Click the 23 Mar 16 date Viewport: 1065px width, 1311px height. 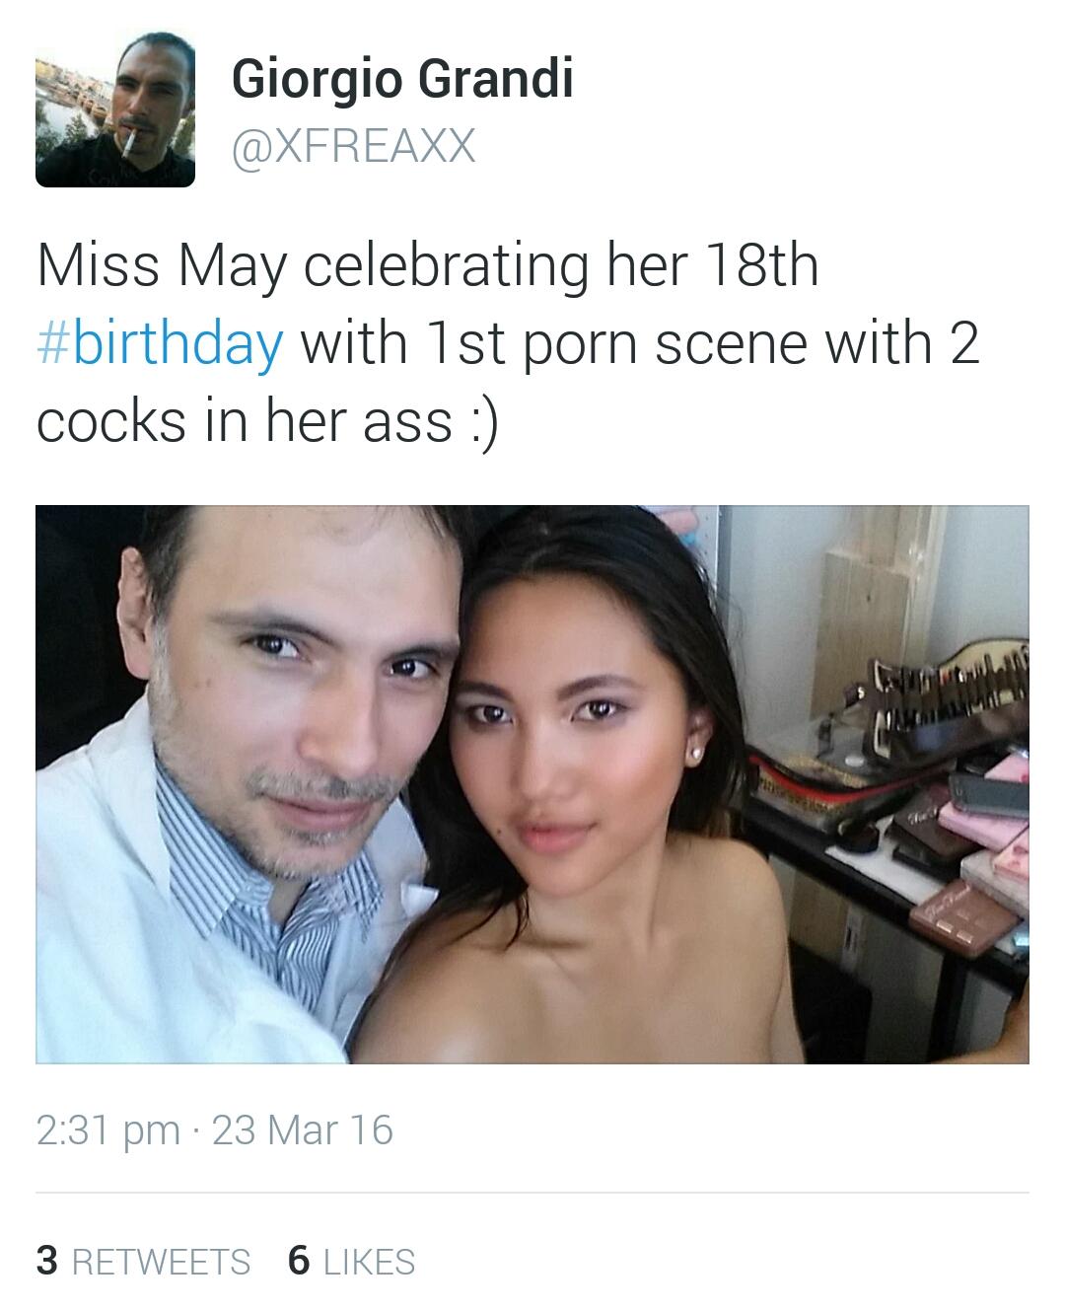(303, 1130)
